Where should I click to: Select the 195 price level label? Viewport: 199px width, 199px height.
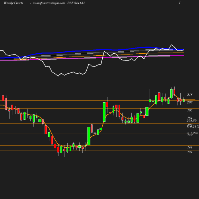[x=190, y=110]
